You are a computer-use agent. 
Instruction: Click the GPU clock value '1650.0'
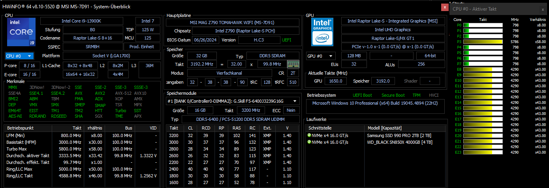[336, 81]
